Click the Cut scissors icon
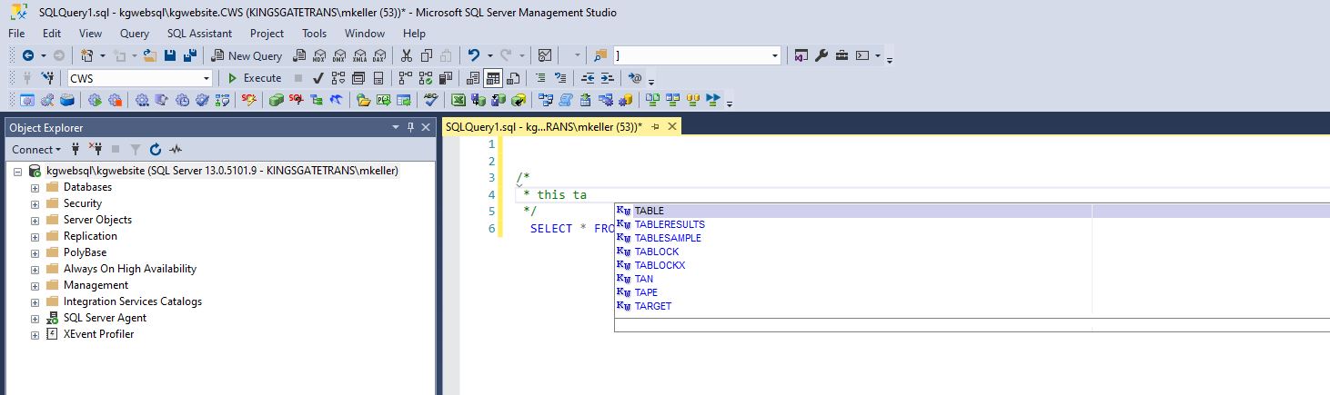The width and height of the screenshot is (1330, 395). point(407,55)
